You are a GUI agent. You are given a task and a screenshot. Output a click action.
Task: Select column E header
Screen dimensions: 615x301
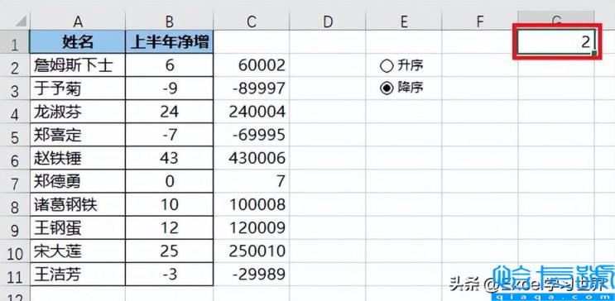coord(404,22)
